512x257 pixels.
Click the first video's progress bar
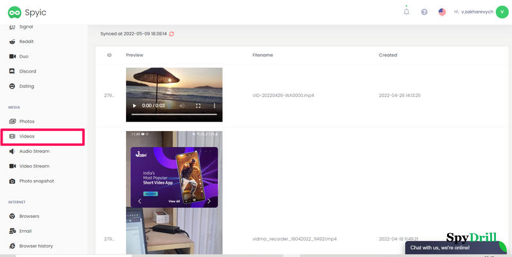(174, 114)
